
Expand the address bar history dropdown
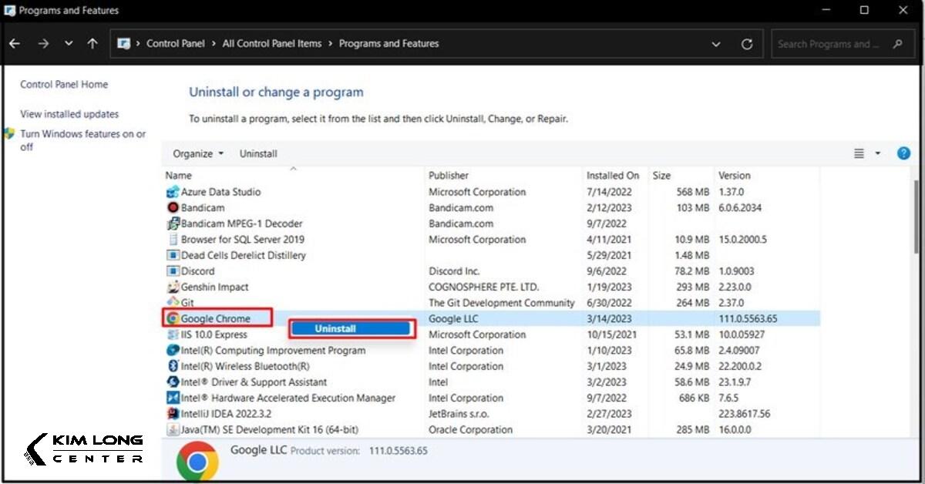coord(716,44)
